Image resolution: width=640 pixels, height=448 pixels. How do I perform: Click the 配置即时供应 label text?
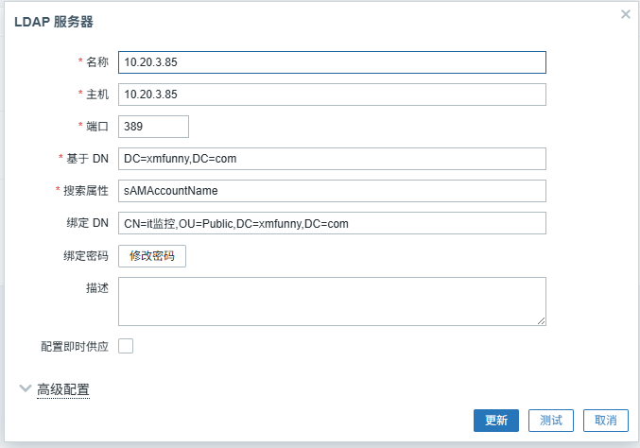pos(75,347)
